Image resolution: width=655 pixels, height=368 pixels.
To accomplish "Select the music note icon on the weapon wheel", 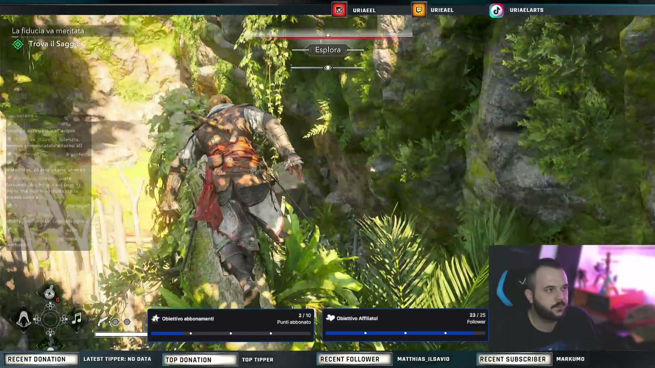I will (77, 319).
